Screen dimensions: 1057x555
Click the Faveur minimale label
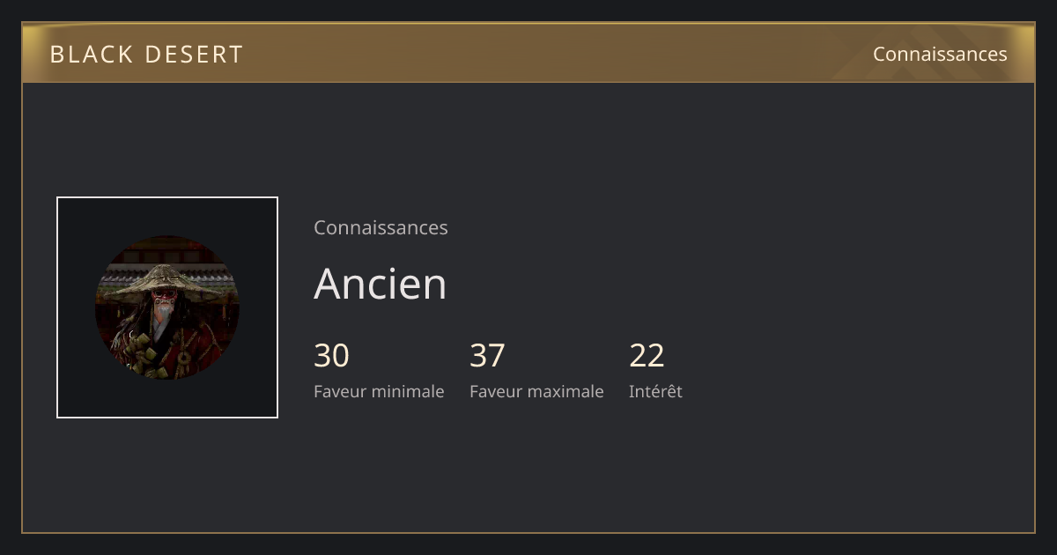pos(379,391)
